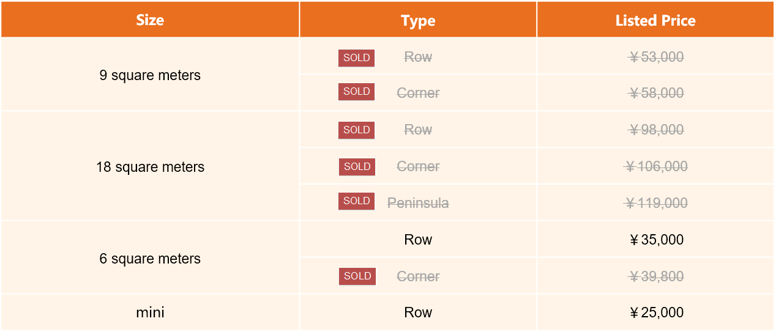The image size is (776, 332).
Task: Select the 6 square meters size cell
Action: [x=150, y=258]
